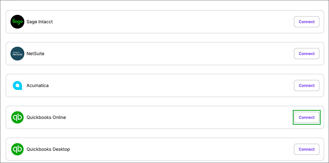The image size is (329, 163).
Task: Select the Sage Intacct name label
Action: (x=40, y=22)
